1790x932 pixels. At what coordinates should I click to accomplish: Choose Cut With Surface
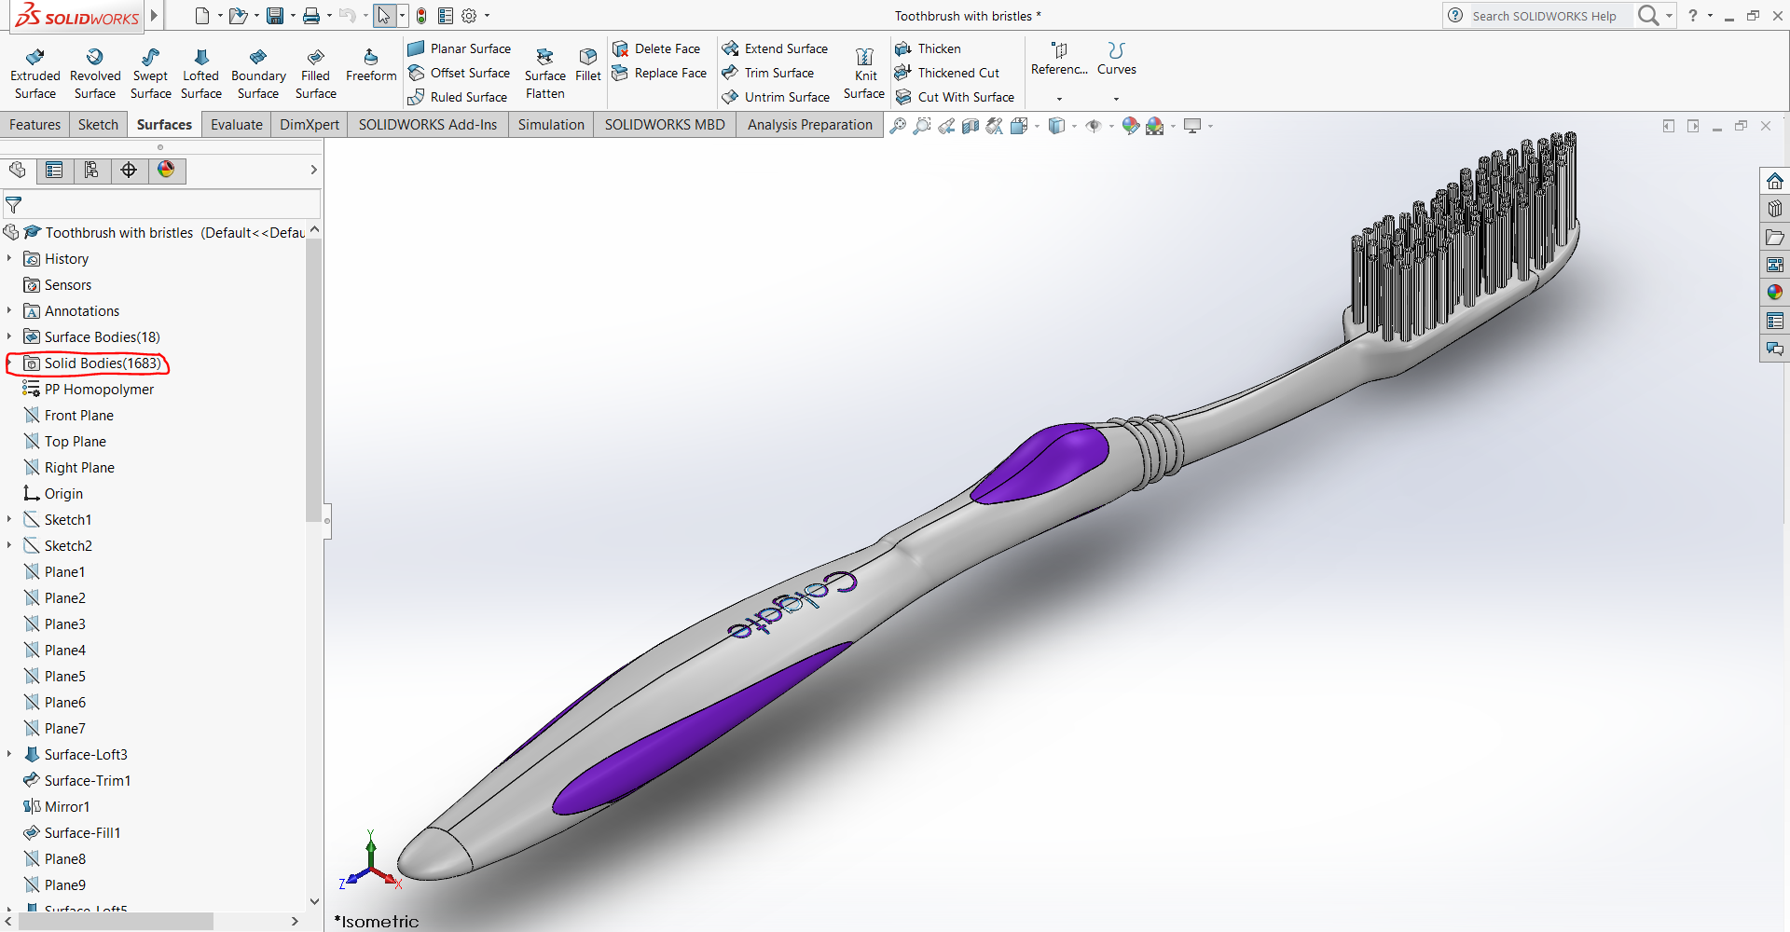point(955,97)
